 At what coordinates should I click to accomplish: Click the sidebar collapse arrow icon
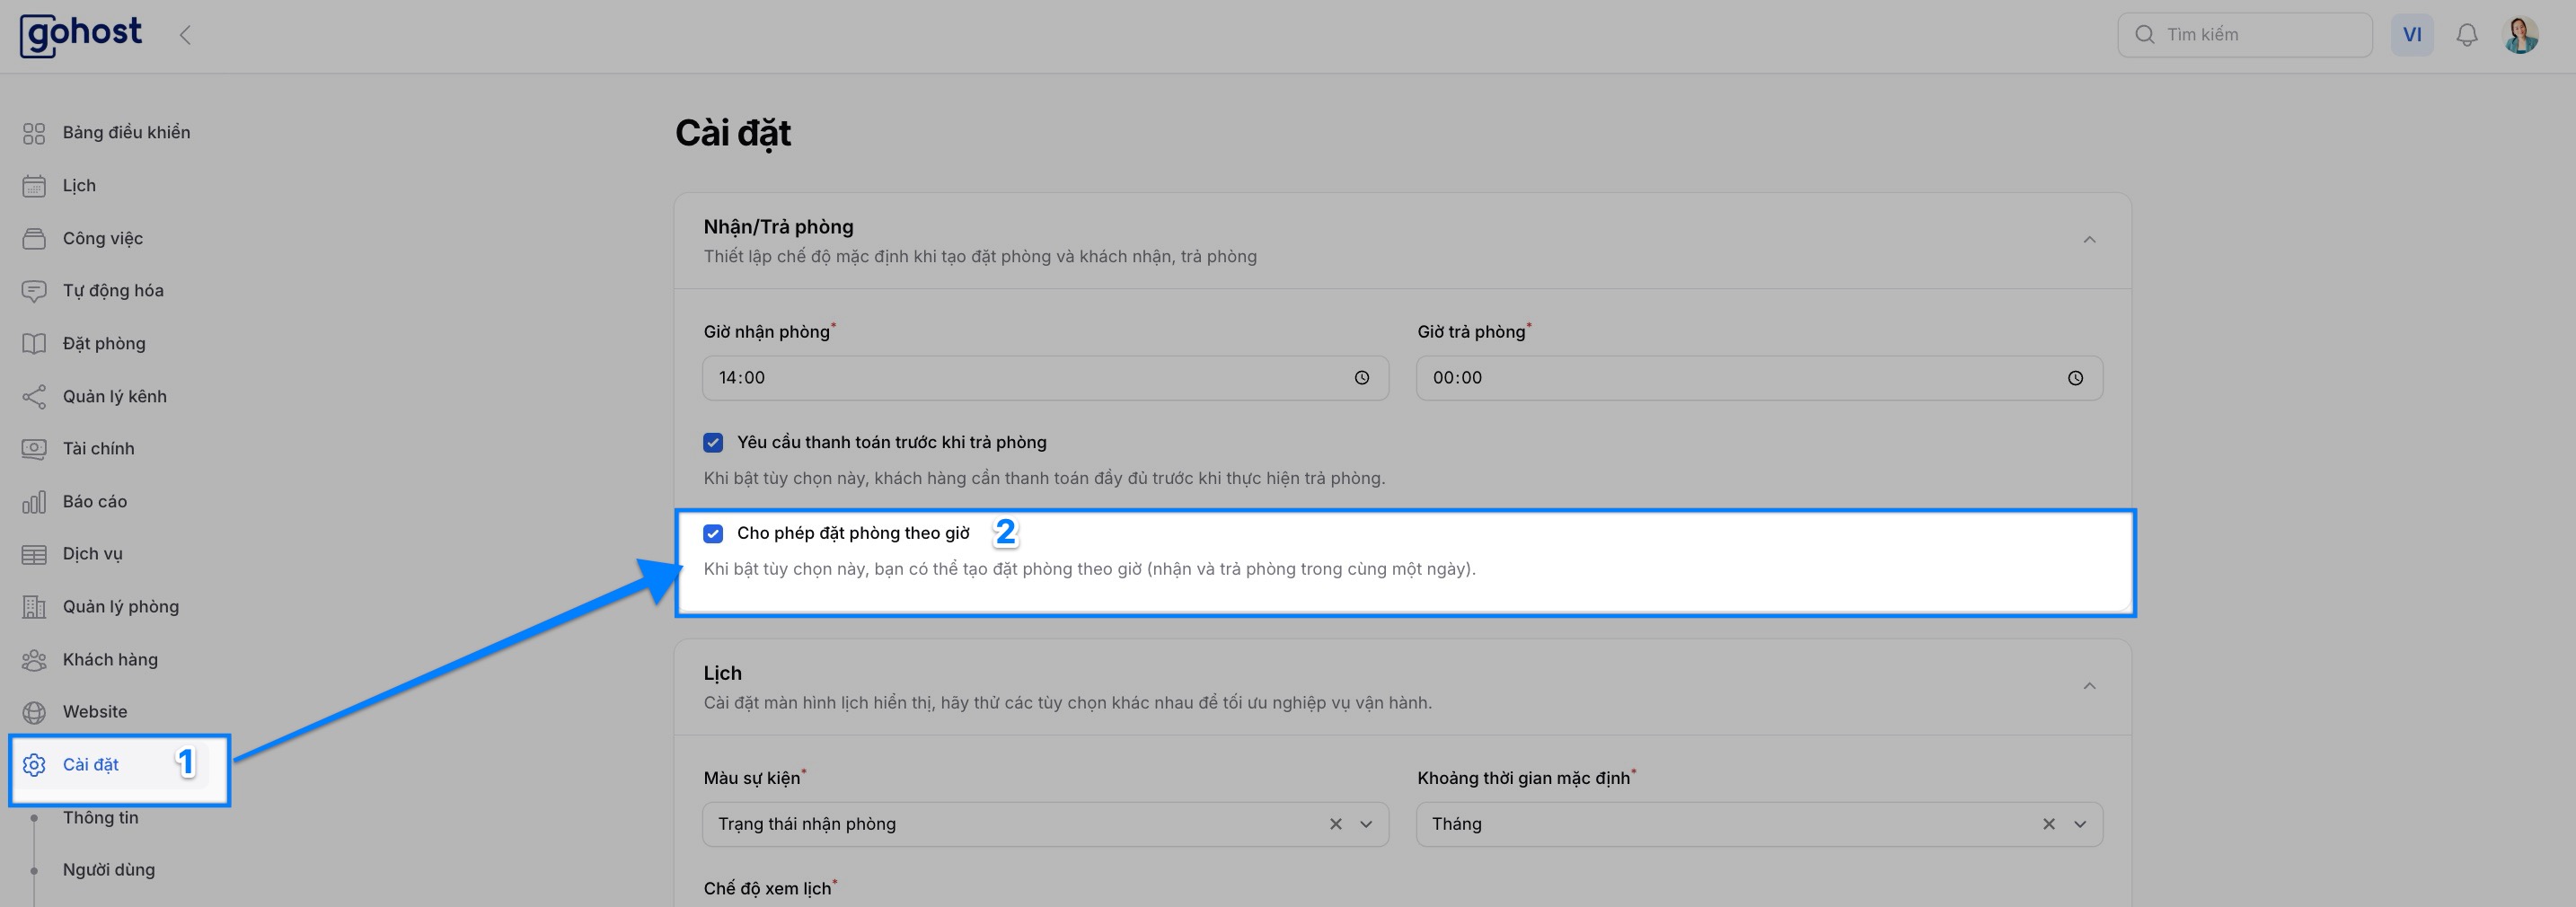[185, 35]
